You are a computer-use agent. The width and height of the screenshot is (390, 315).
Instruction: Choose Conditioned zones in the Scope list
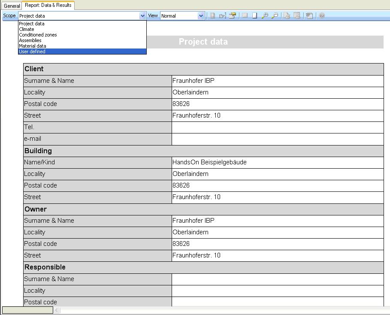click(x=82, y=35)
